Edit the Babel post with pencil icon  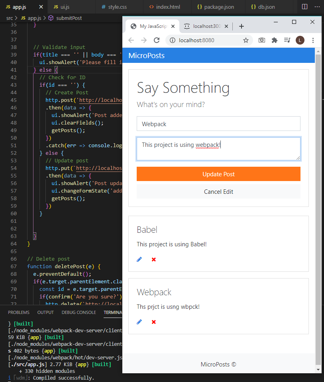139,259
